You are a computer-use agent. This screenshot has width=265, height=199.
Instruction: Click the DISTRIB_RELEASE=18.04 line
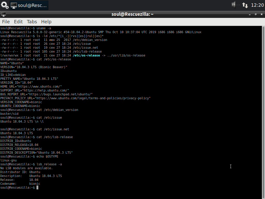coord(19,145)
